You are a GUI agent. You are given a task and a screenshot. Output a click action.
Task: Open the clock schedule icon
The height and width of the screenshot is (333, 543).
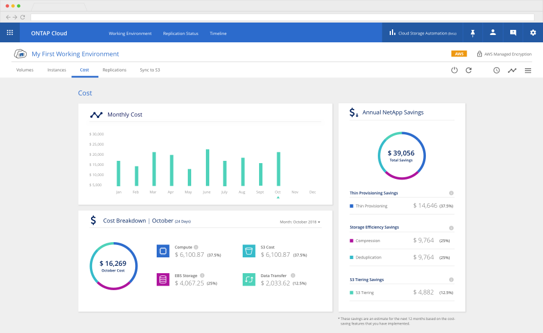click(497, 71)
